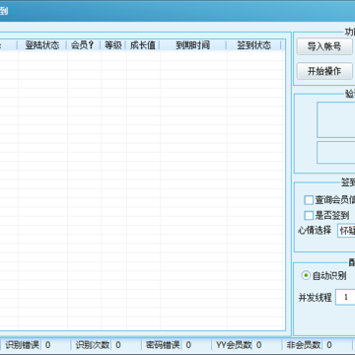Click the 等级 column header

tap(113, 45)
